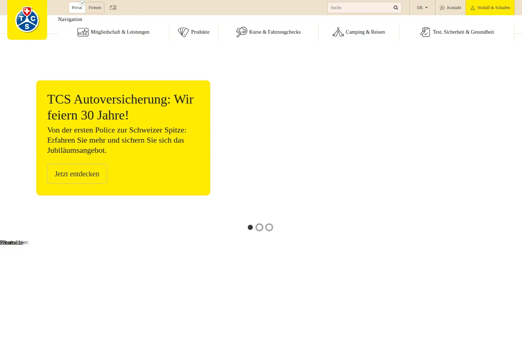The width and height of the screenshot is (522, 362).
Task: Click the Kurse & Fahrzeugchecks wrench icon
Action: tap(241, 32)
